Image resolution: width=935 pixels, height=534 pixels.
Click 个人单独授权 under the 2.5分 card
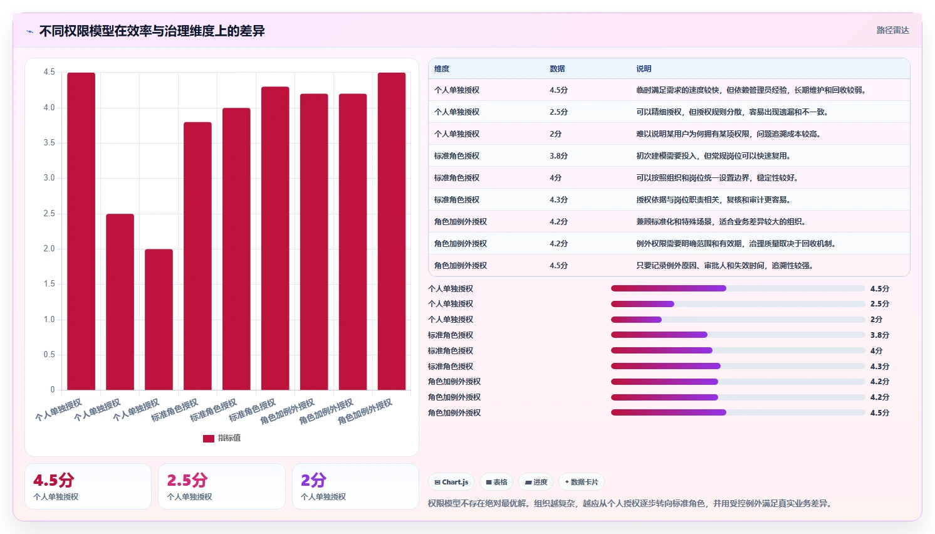pyautogui.click(x=189, y=497)
